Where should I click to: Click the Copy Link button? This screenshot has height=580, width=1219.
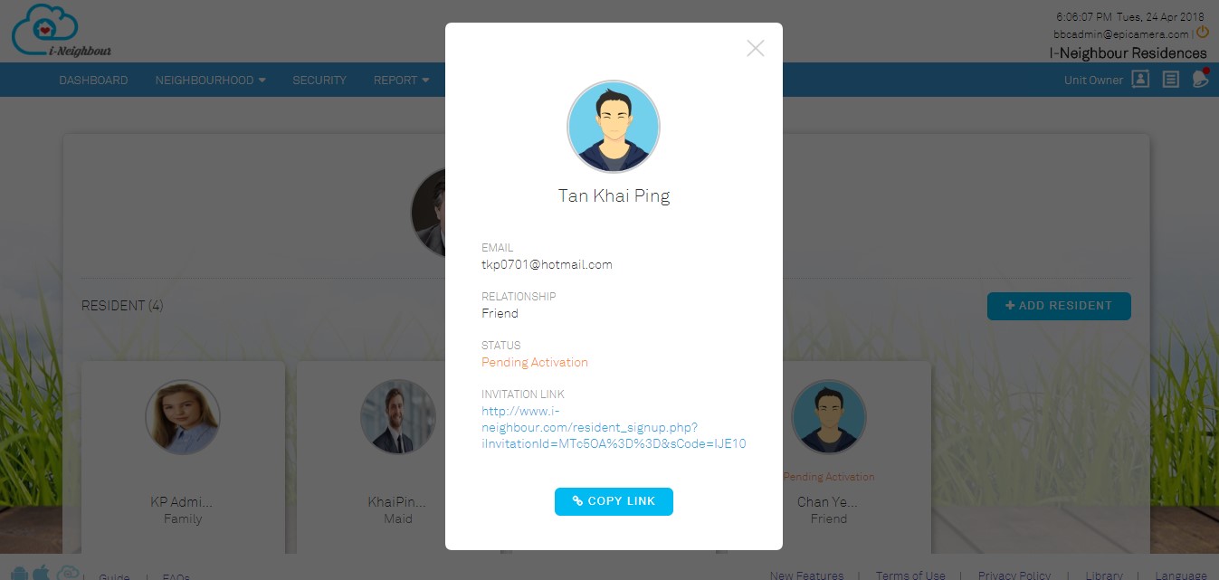(614, 501)
